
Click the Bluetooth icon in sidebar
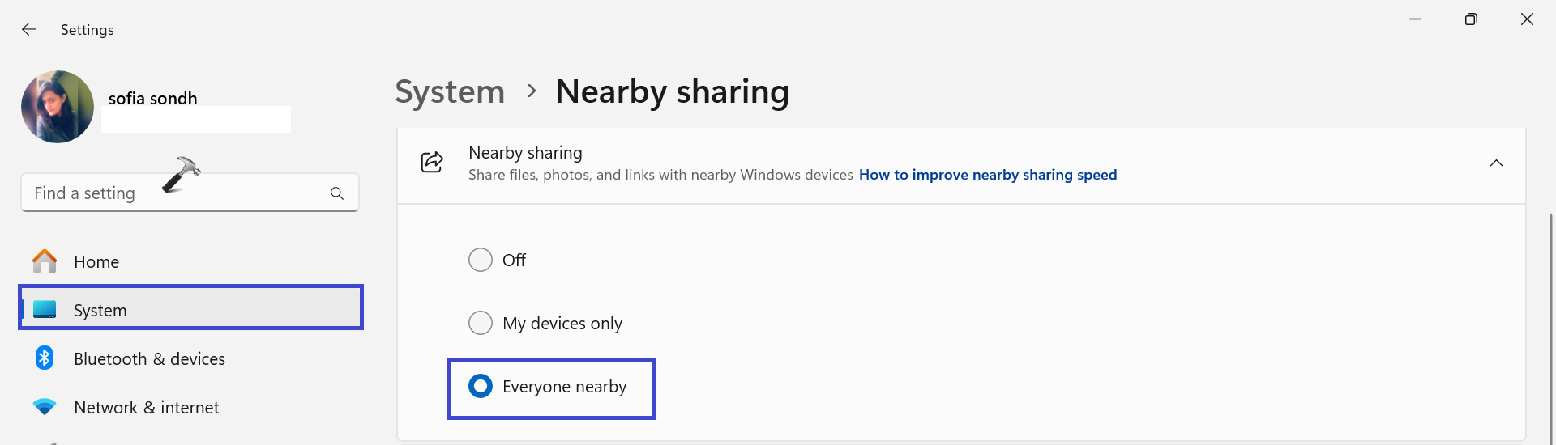click(45, 358)
